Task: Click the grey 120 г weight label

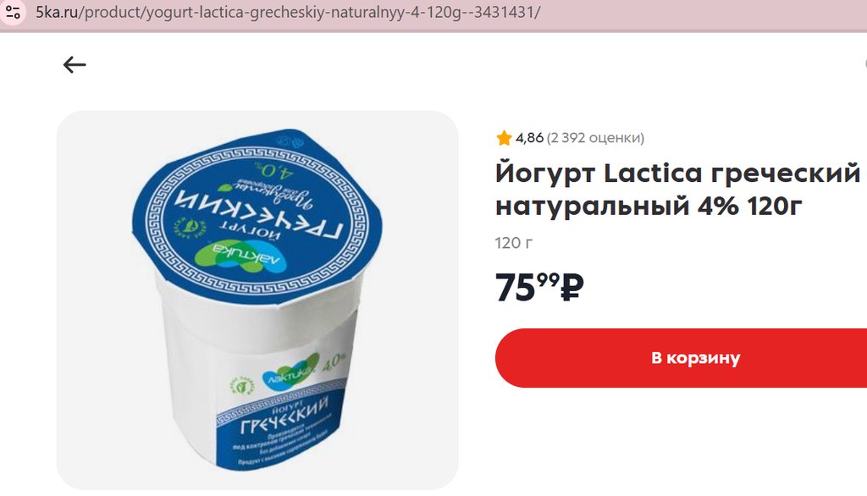Action: 514,243
